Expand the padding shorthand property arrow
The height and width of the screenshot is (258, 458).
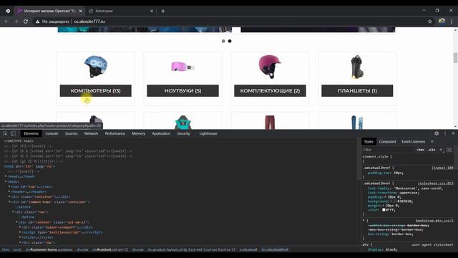[384, 197]
